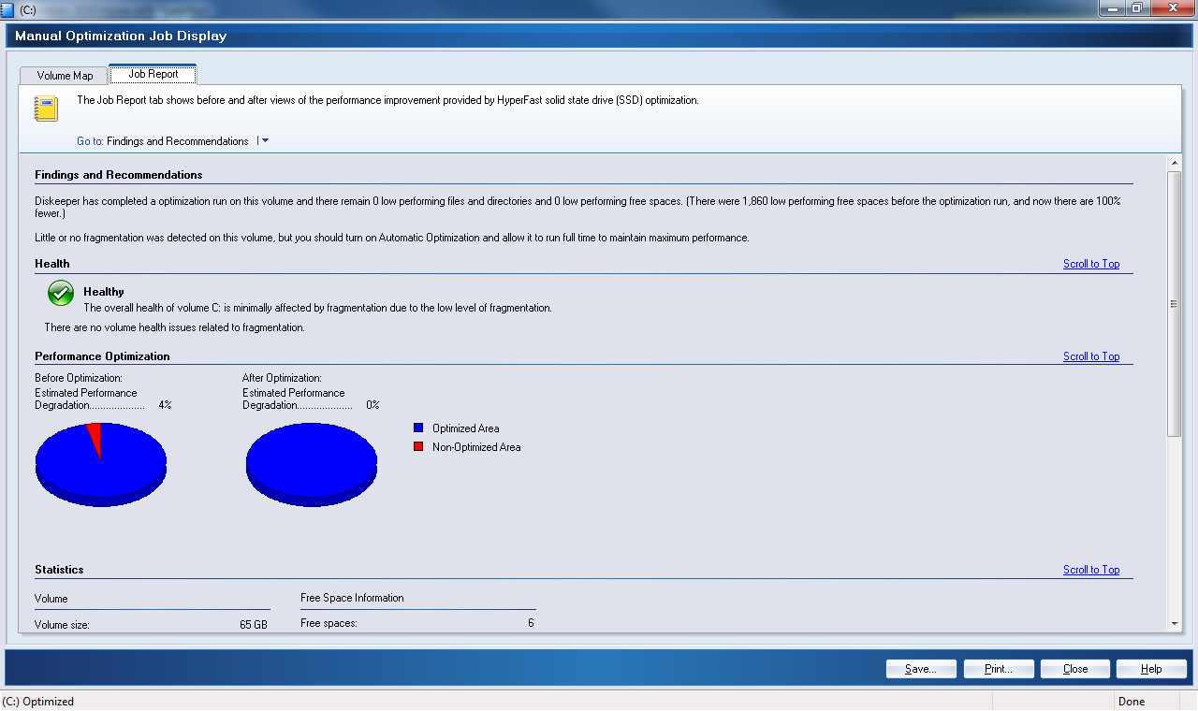Click the Before Optimization pie chart

(x=101, y=464)
